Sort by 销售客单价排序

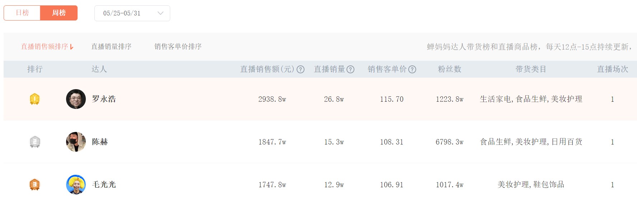(x=178, y=47)
